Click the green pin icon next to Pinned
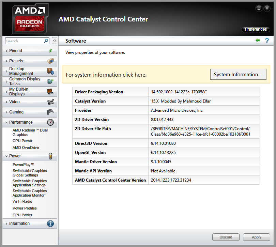This screenshot has height=247, width=276. point(50,51)
